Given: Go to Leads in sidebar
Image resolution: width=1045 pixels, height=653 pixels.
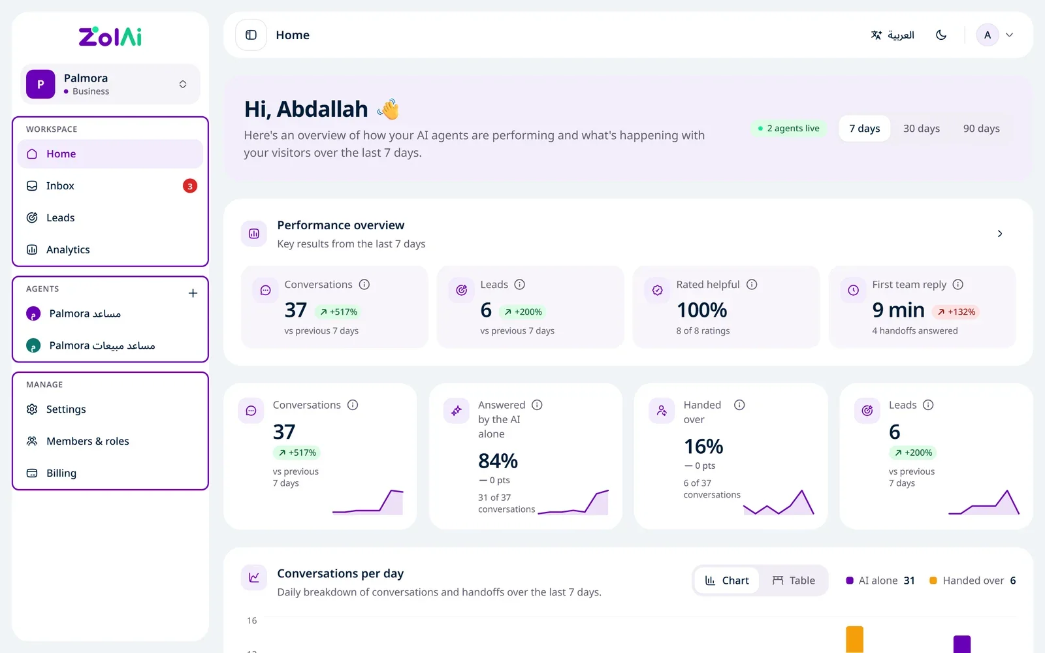Looking at the screenshot, I should (110, 218).
